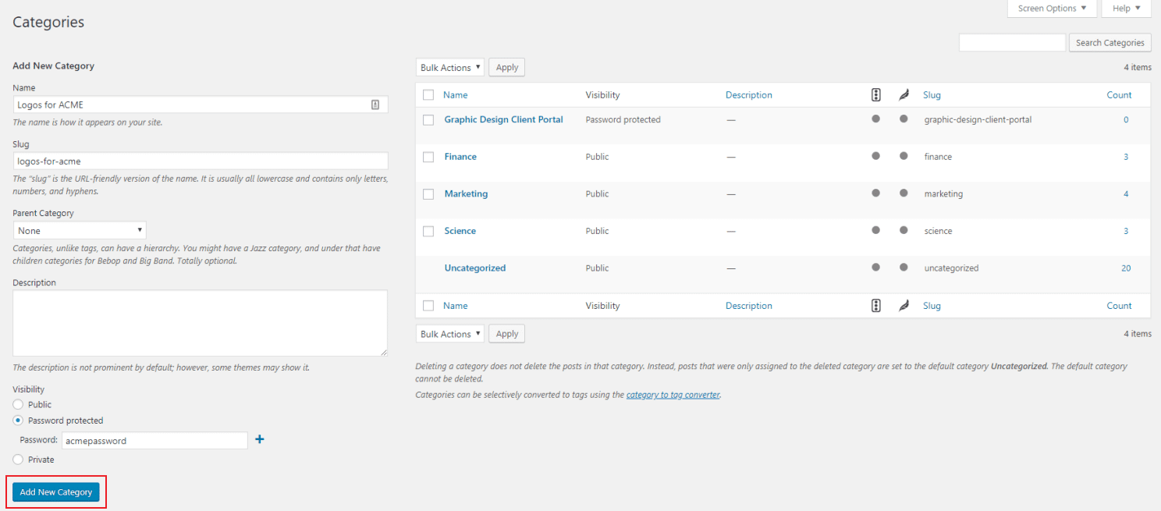The image size is (1161, 511).
Task: Open the Bulk Actions dropdown
Action: pos(449,67)
